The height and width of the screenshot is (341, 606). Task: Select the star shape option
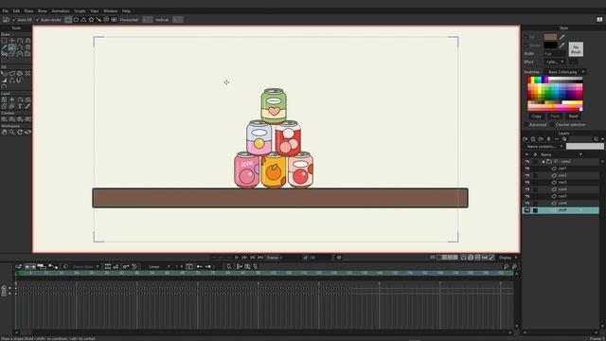(x=91, y=19)
